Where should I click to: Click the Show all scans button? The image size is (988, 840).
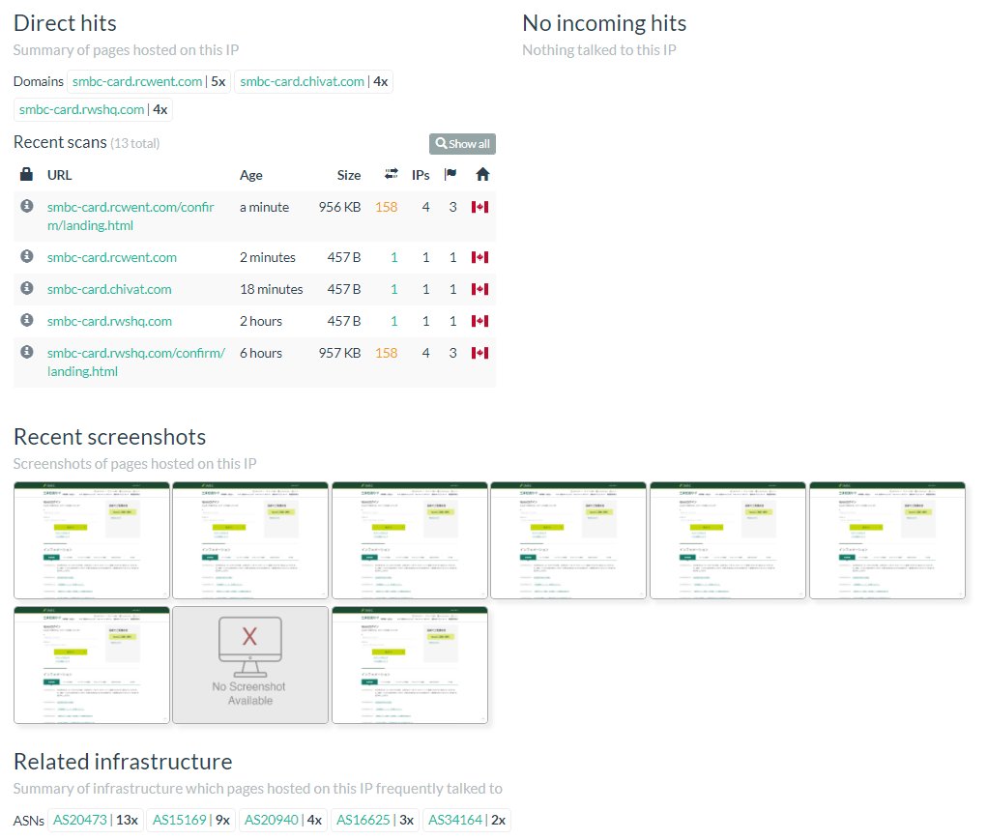pyautogui.click(x=462, y=144)
